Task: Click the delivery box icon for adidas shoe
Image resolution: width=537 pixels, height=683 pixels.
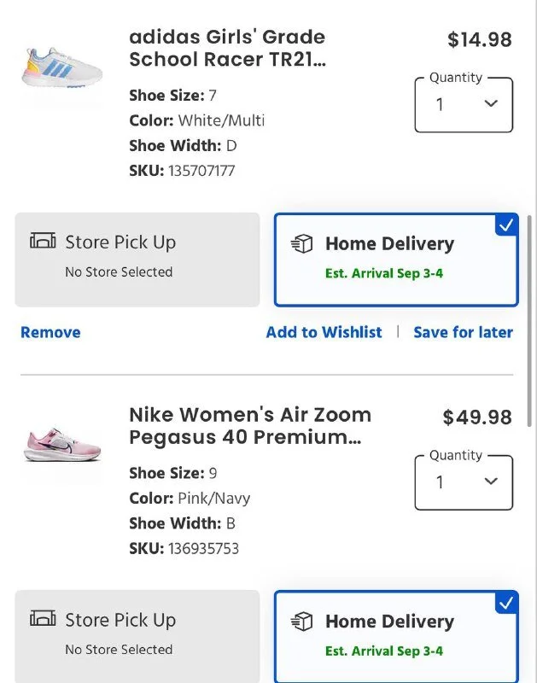Action: (302, 244)
